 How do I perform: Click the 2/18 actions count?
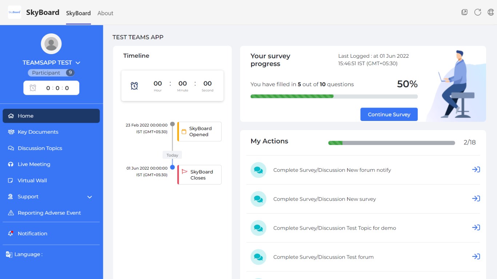point(470,142)
